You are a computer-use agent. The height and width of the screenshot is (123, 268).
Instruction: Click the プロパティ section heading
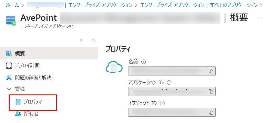coord(118,49)
